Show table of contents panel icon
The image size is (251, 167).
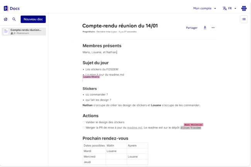pyautogui.click(x=244, y=19)
